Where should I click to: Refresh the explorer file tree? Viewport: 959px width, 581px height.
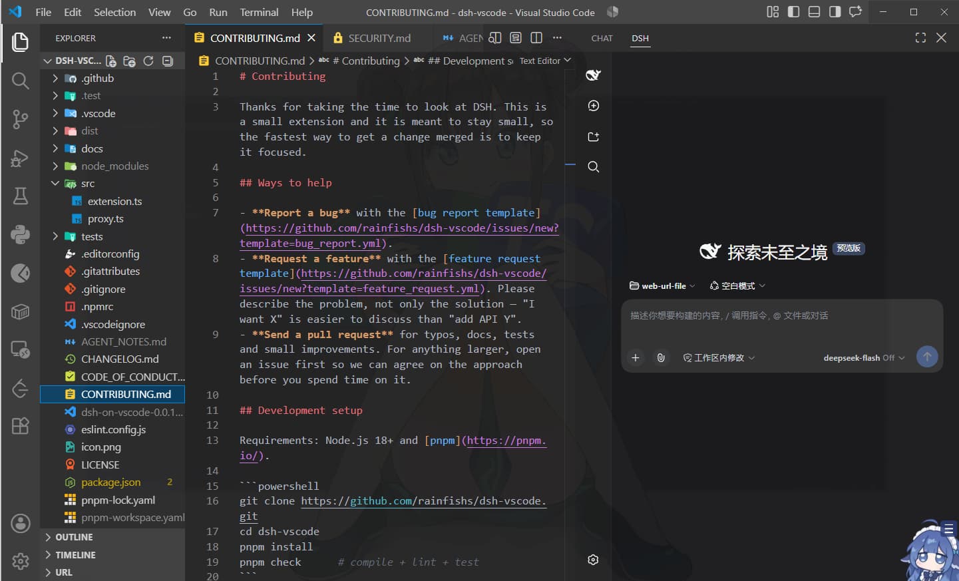pyautogui.click(x=148, y=61)
